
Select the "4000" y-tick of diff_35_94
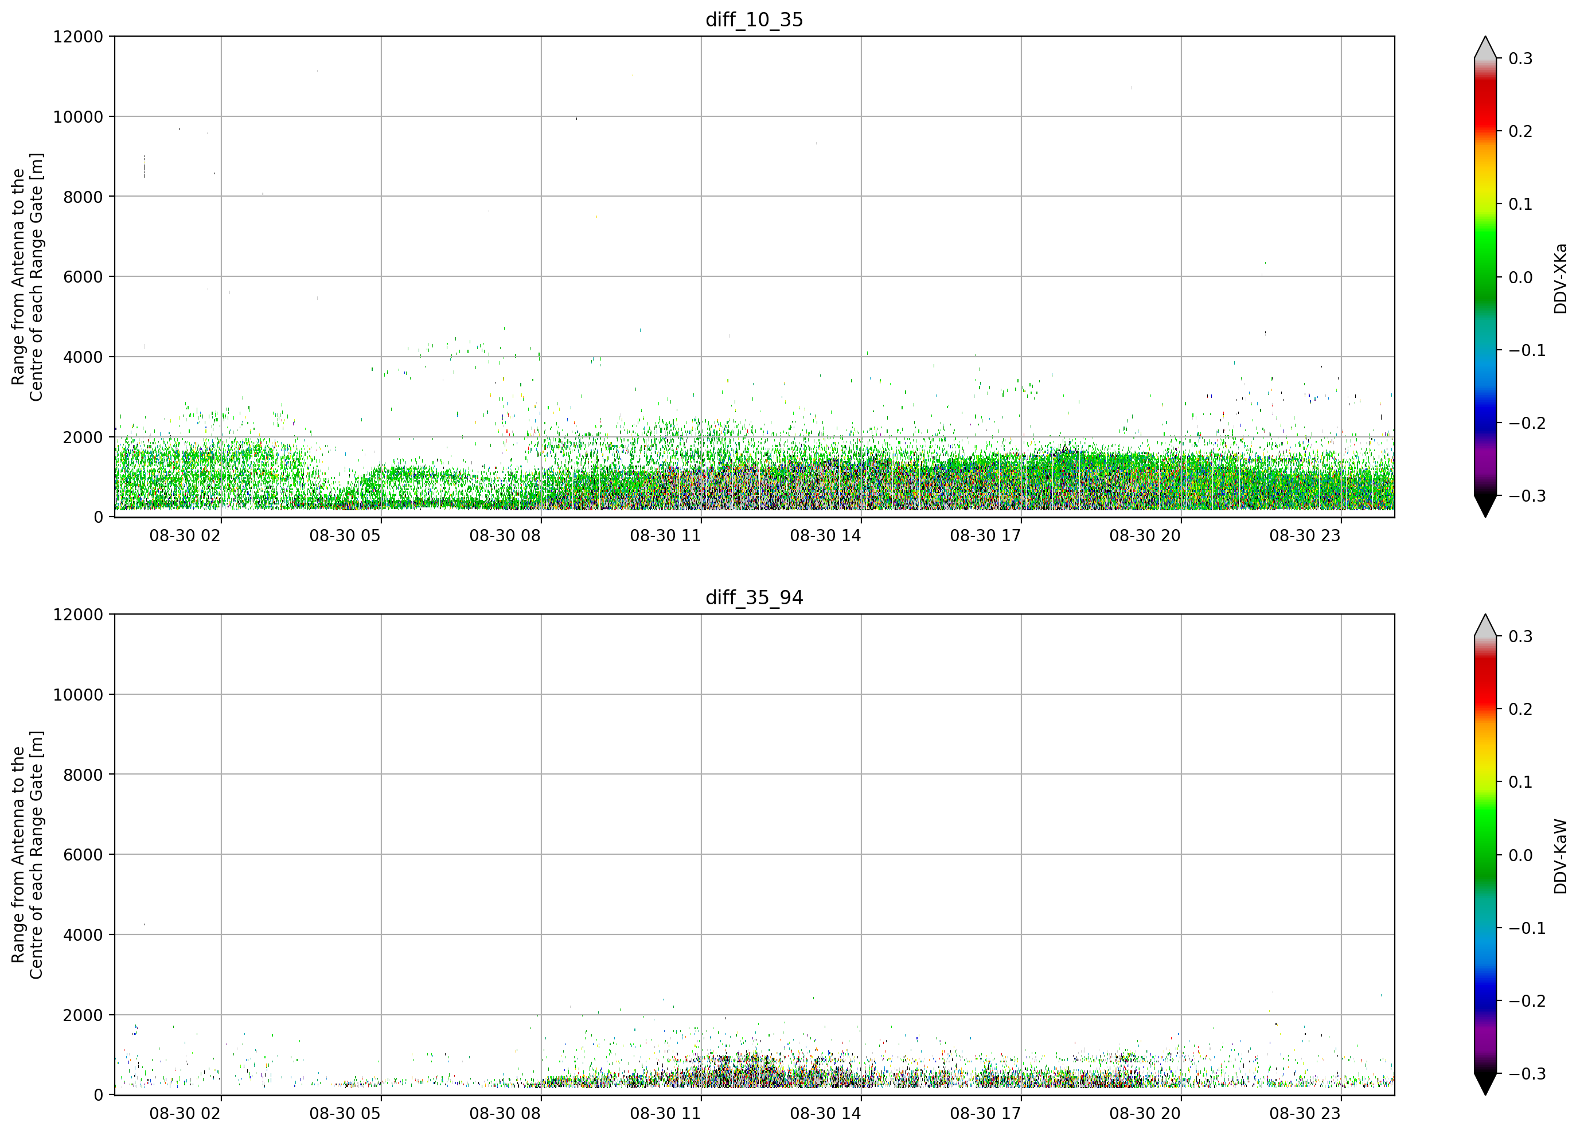[83, 936]
